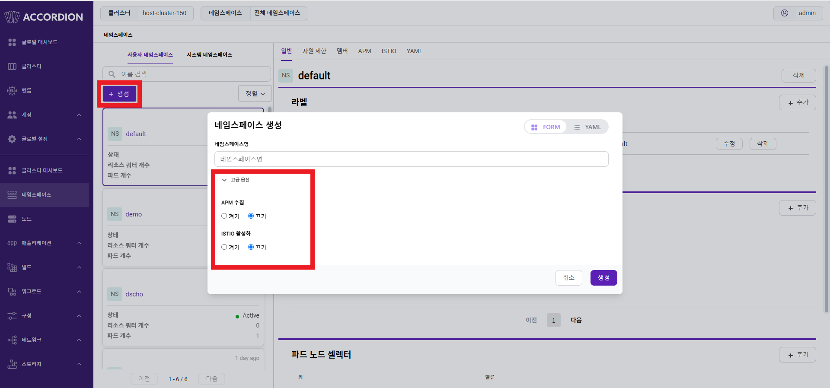
Task: Click the + 생성 button above namespace list
Action: tap(119, 94)
